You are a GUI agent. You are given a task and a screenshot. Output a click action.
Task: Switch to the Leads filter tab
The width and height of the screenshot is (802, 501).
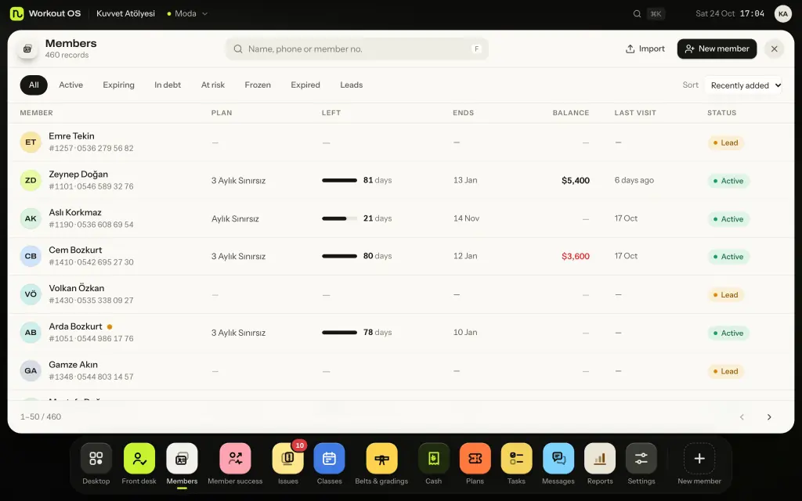point(352,85)
